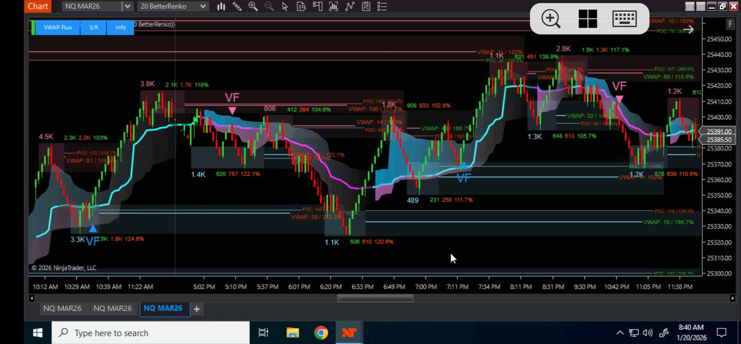Toggle the S/R levels button
741x344 pixels.
coord(94,27)
